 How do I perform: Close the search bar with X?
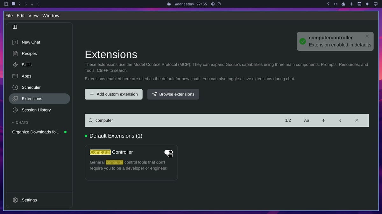(357, 120)
